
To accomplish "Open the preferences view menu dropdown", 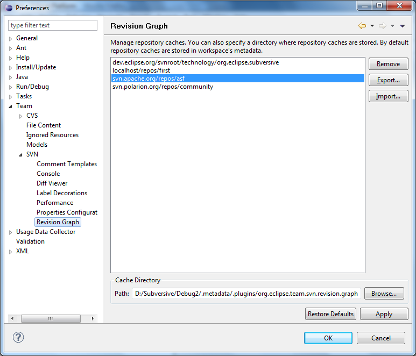I will (x=403, y=26).
